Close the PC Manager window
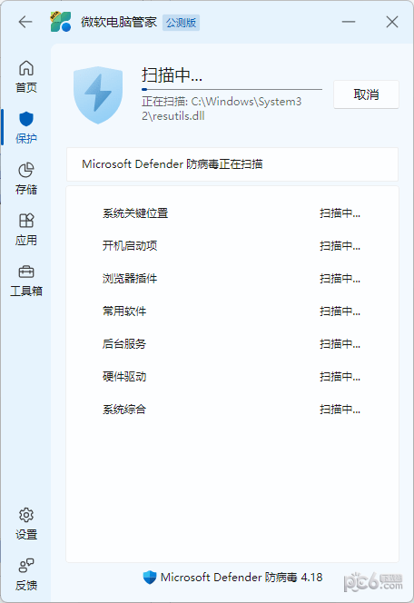 click(392, 22)
